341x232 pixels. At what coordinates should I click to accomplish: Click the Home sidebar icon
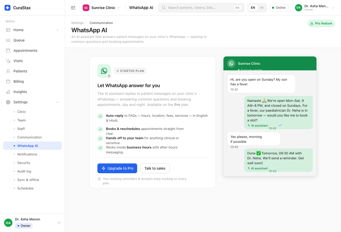[8, 30]
